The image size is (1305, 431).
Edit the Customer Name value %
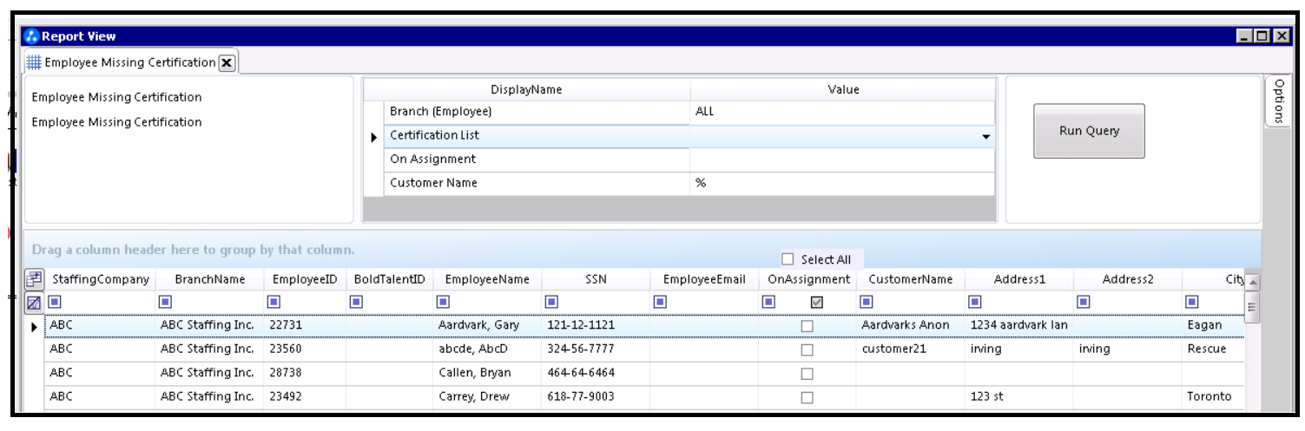(842, 183)
